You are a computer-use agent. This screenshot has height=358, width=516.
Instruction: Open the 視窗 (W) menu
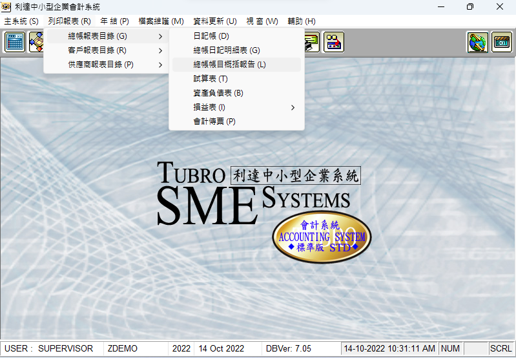(x=262, y=21)
